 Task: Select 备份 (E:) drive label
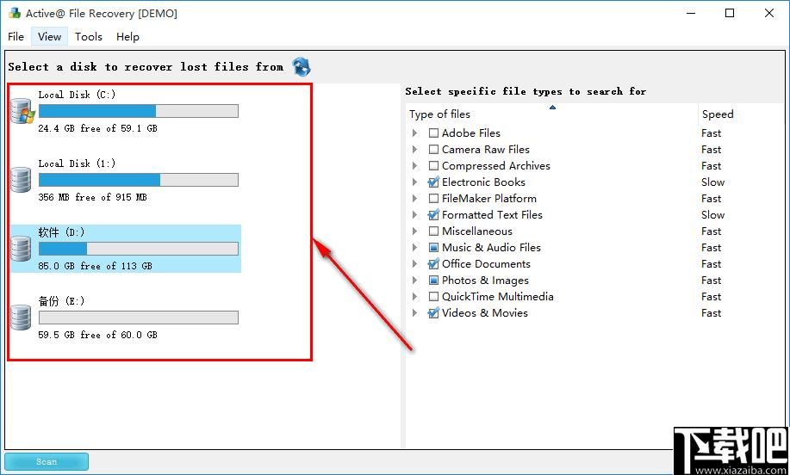pos(61,301)
